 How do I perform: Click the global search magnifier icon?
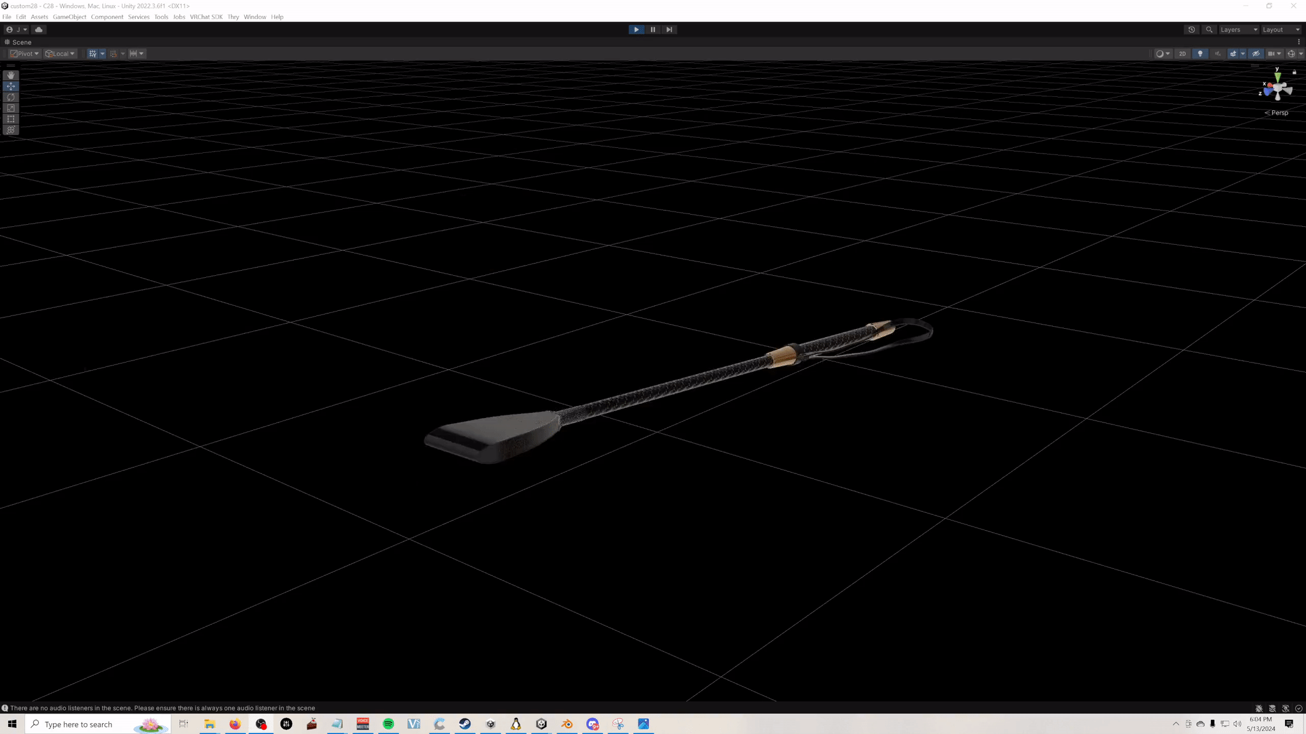click(1209, 29)
